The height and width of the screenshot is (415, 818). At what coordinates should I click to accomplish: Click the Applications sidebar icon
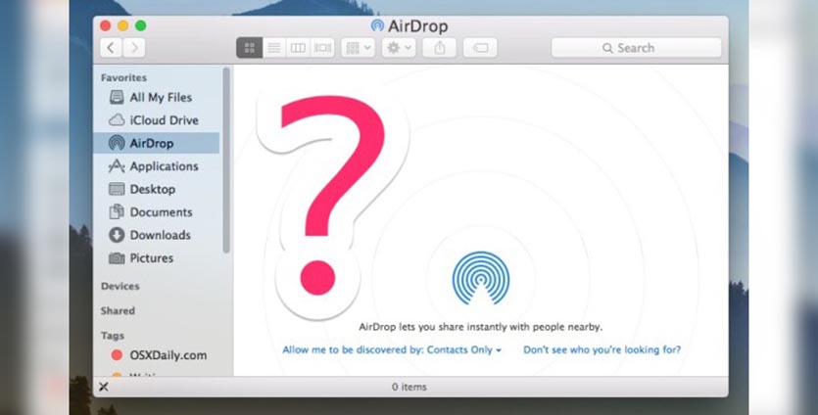[117, 166]
